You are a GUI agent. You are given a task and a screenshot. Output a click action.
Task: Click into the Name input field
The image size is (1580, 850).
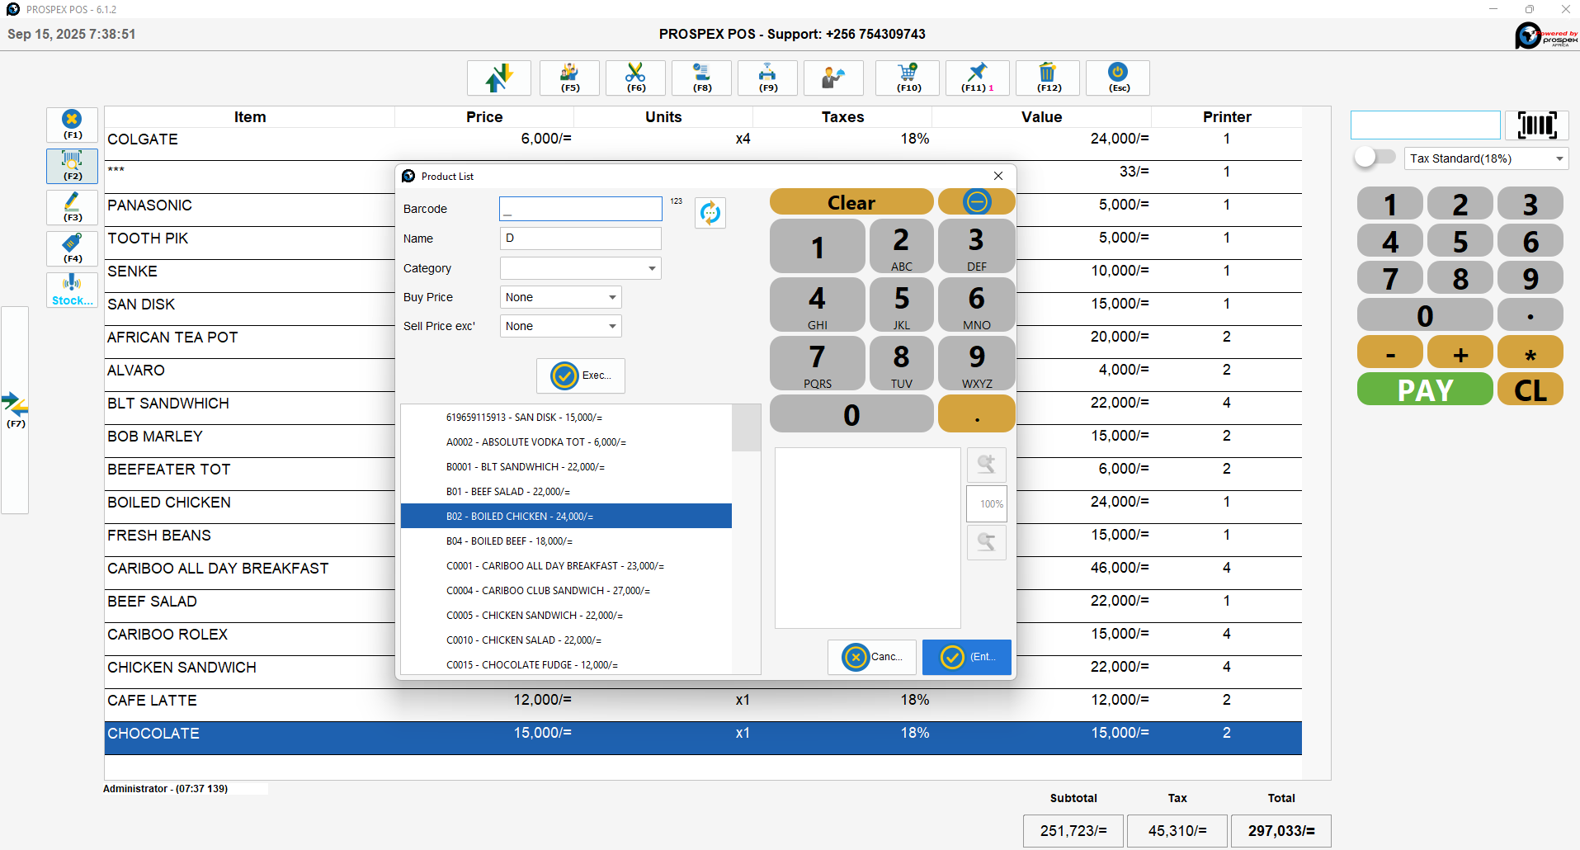581,238
